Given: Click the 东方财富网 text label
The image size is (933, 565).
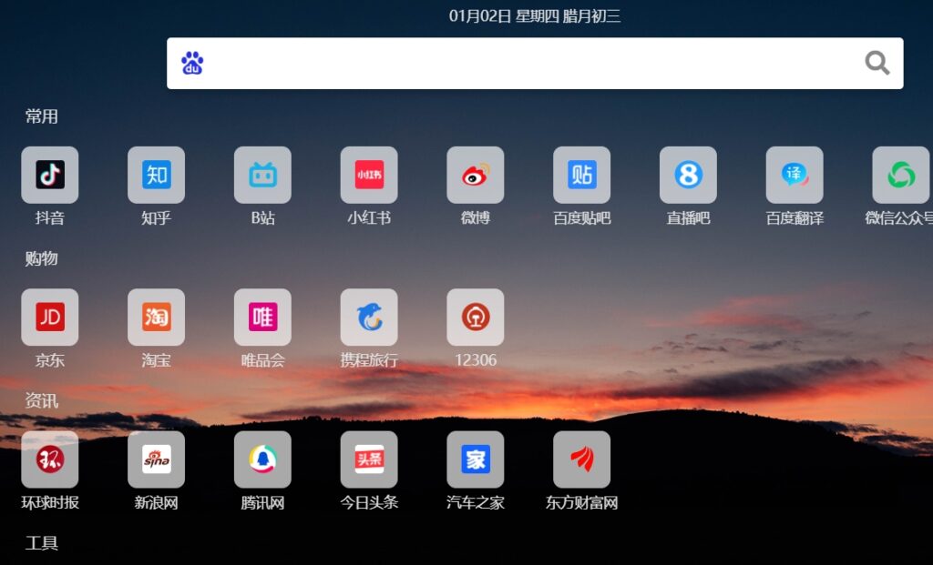Looking at the screenshot, I should [x=582, y=502].
